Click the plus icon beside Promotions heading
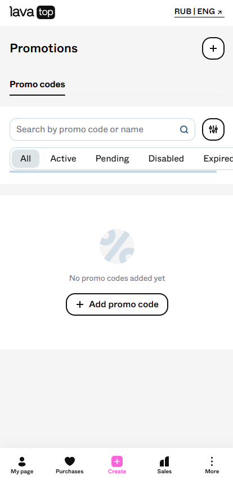233x480 pixels. tap(213, 48)
